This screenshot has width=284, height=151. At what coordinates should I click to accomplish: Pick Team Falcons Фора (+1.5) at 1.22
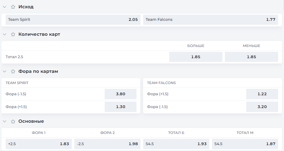pyautogui.click(x=262, y=94)
